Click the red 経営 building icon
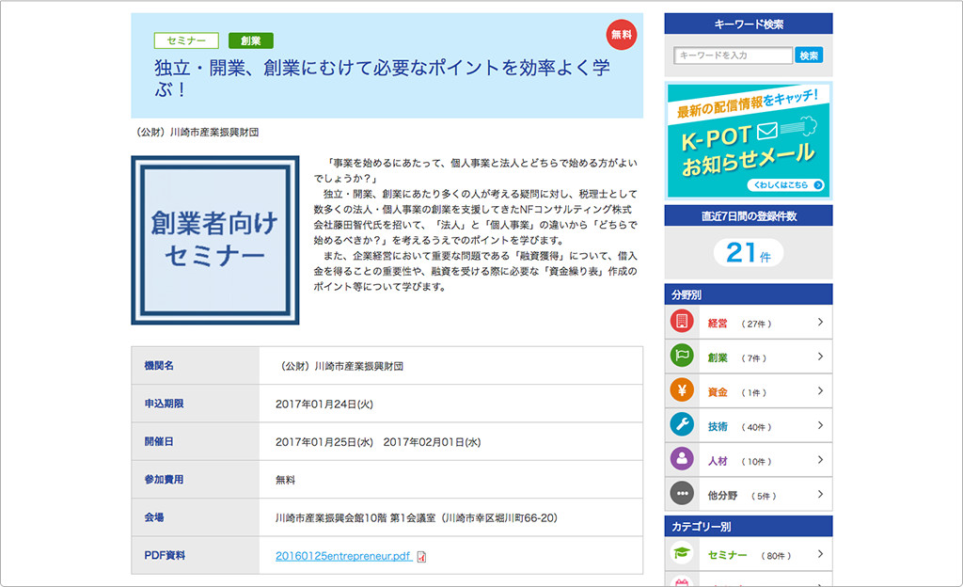Image resolution: width=963 pixels, height=587 pixels. pyautogui.click(x=682, y=323)
